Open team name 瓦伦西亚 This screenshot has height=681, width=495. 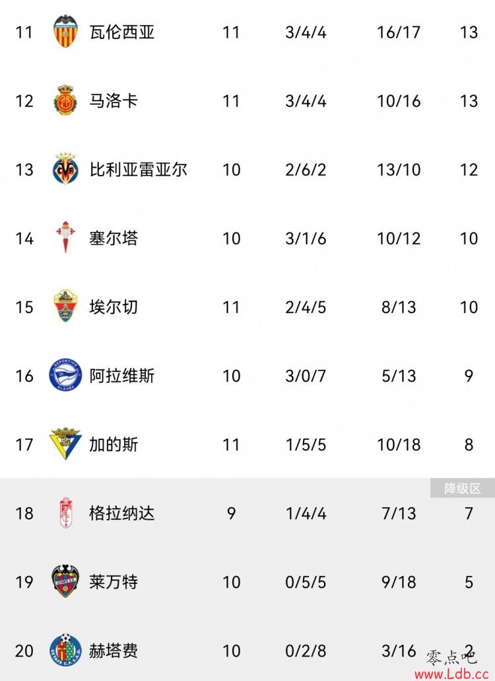122,32
